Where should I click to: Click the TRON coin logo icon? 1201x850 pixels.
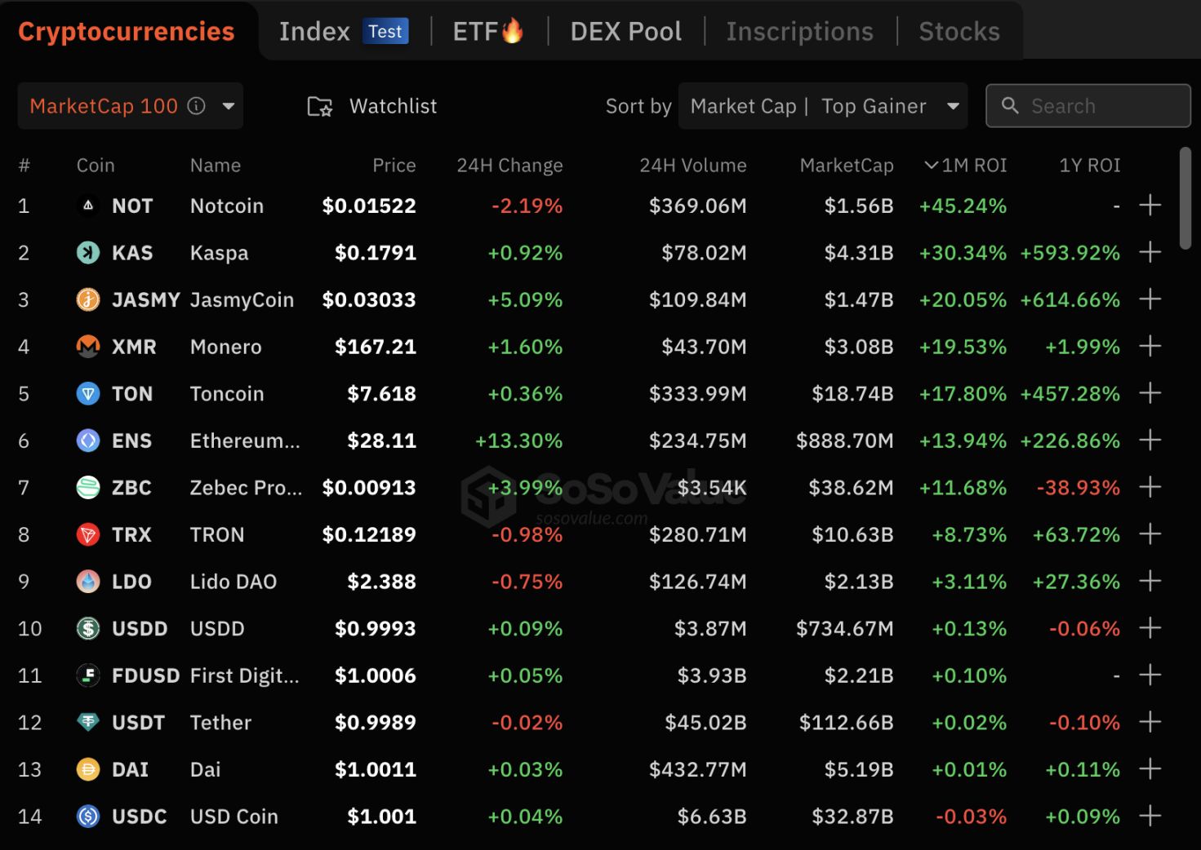(88, 535)
